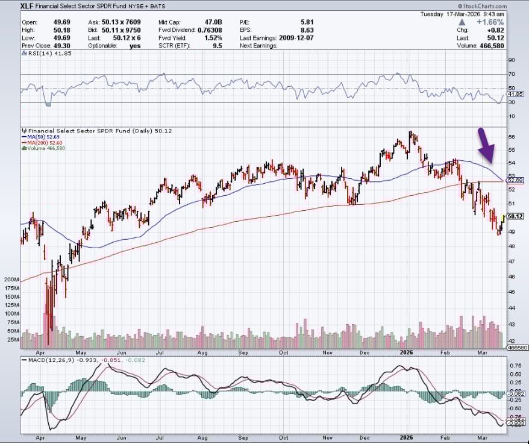This screenshot has width=529, height=444.
Task: Select the Prev Close value 49.30
Action: [x=61, y=46]
